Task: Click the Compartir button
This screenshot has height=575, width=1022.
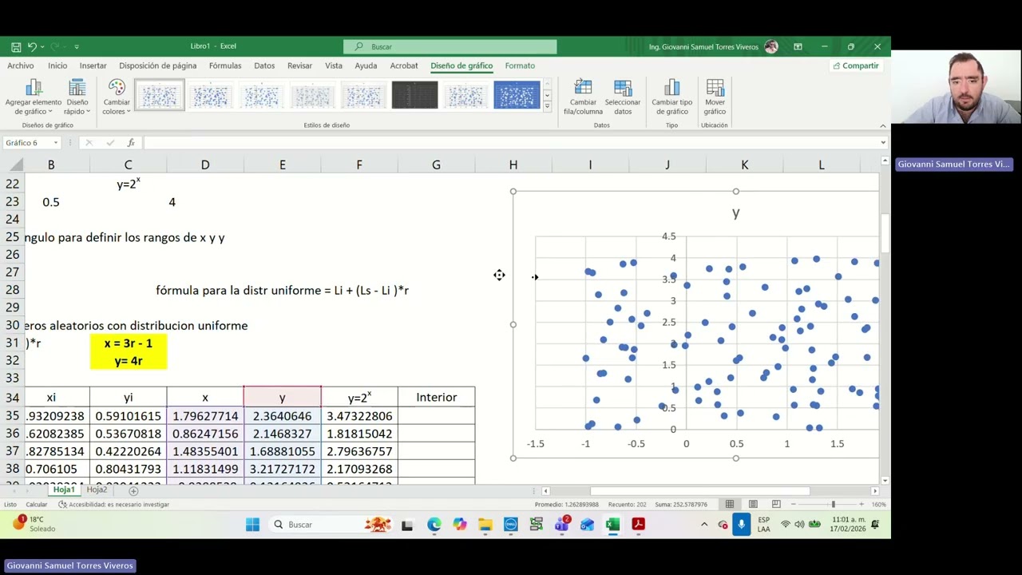Action: 856,65
